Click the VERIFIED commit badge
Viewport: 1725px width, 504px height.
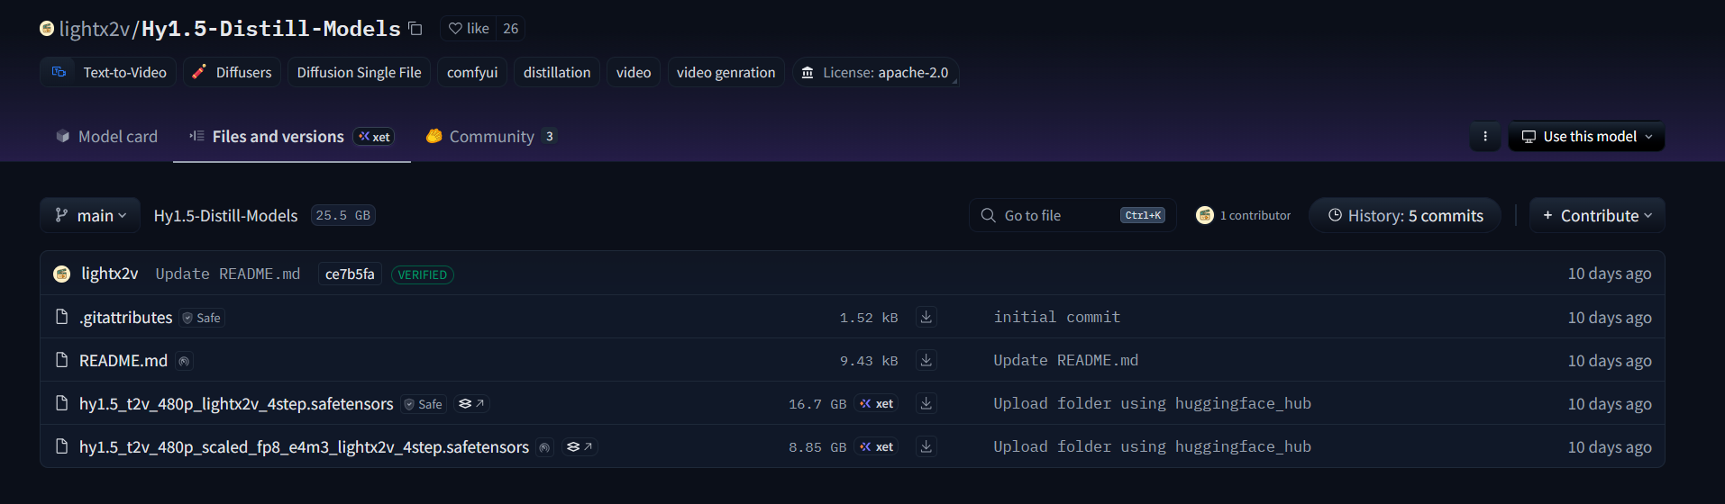coord(422,274)
